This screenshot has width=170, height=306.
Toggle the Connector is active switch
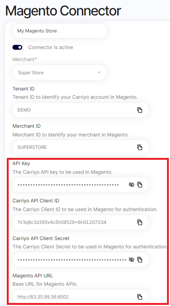17,47
